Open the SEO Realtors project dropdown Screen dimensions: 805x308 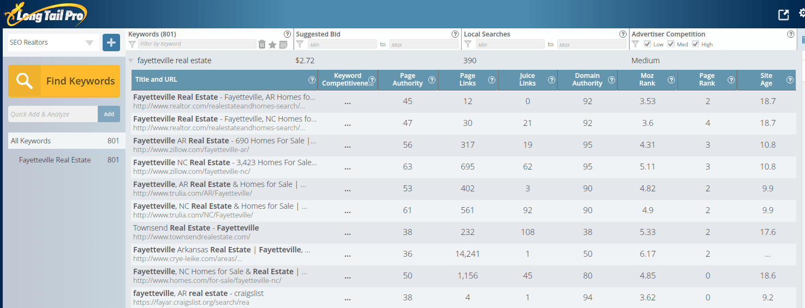pyautogui.click(x=53, y=43)
